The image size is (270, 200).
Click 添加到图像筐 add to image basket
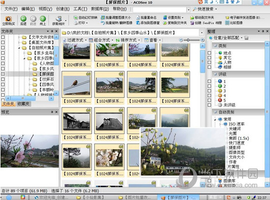tap(148, 23)
